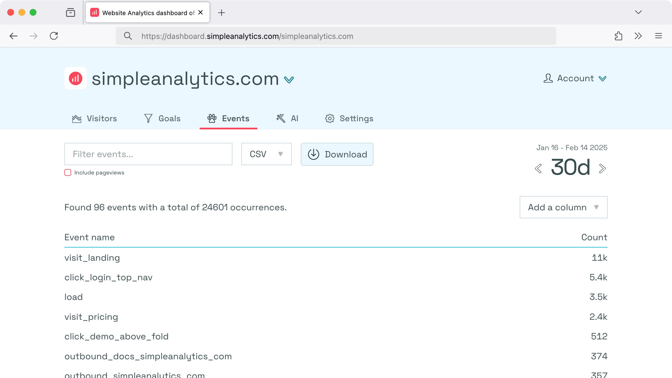672x378 pixels.
Task: Click the Account user profile icon
Action: point(548,78)
